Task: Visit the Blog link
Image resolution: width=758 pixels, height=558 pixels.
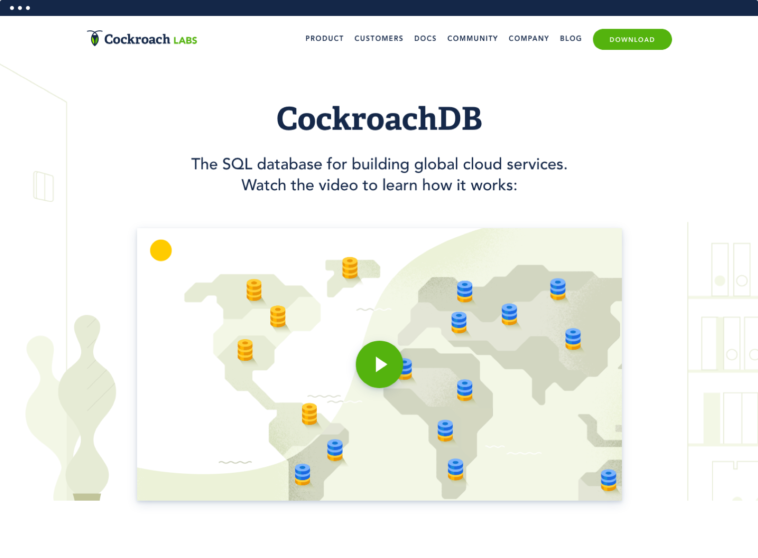Action: [571, 38]
